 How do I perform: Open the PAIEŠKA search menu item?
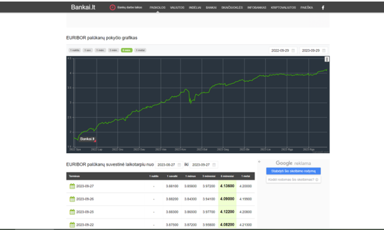tap(307, 8)
